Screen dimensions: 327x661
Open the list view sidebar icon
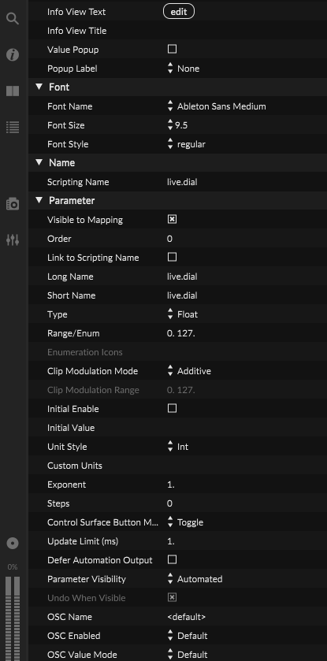click(x=13, y=128)
